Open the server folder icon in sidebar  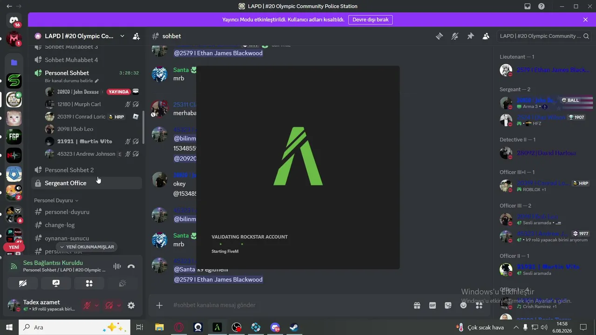click(14, 62)
